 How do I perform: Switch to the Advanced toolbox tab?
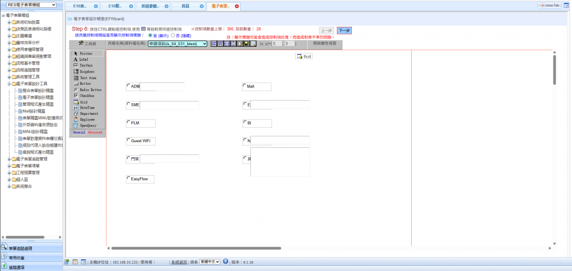pyautogui.click(x=95, y=133)
